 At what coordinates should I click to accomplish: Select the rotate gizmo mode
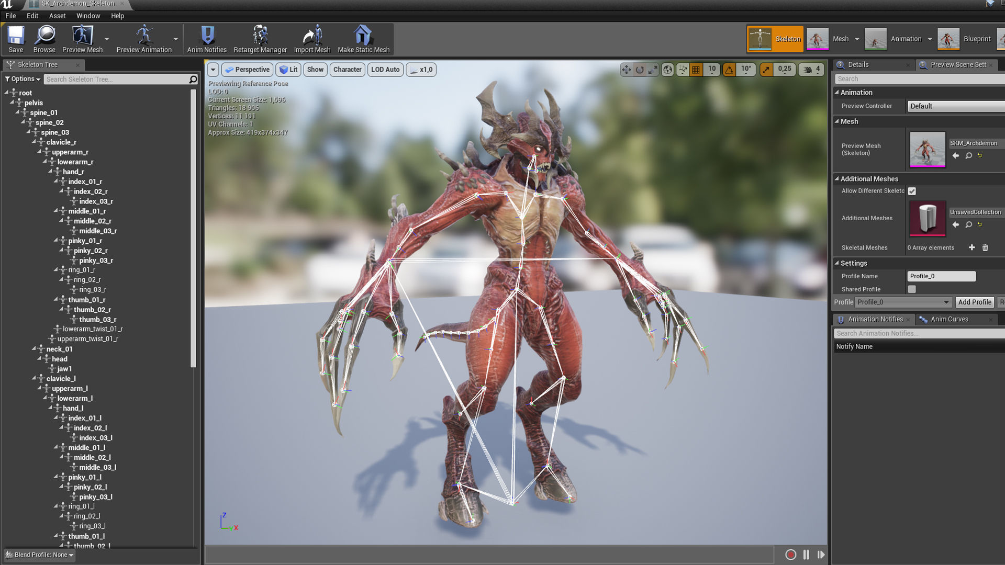[x=640, y=70]
